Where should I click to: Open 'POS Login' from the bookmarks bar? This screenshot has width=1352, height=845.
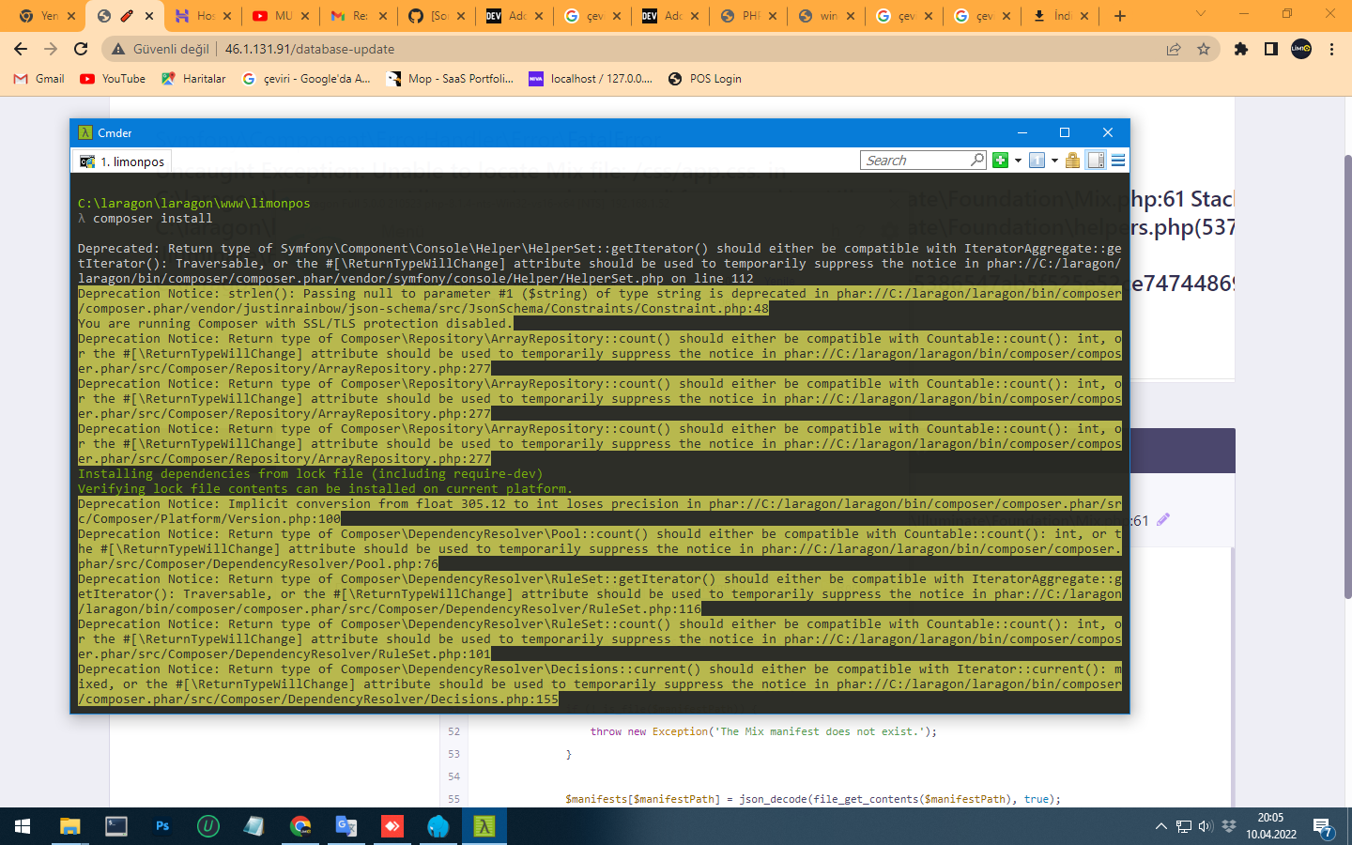coord(704,79)
